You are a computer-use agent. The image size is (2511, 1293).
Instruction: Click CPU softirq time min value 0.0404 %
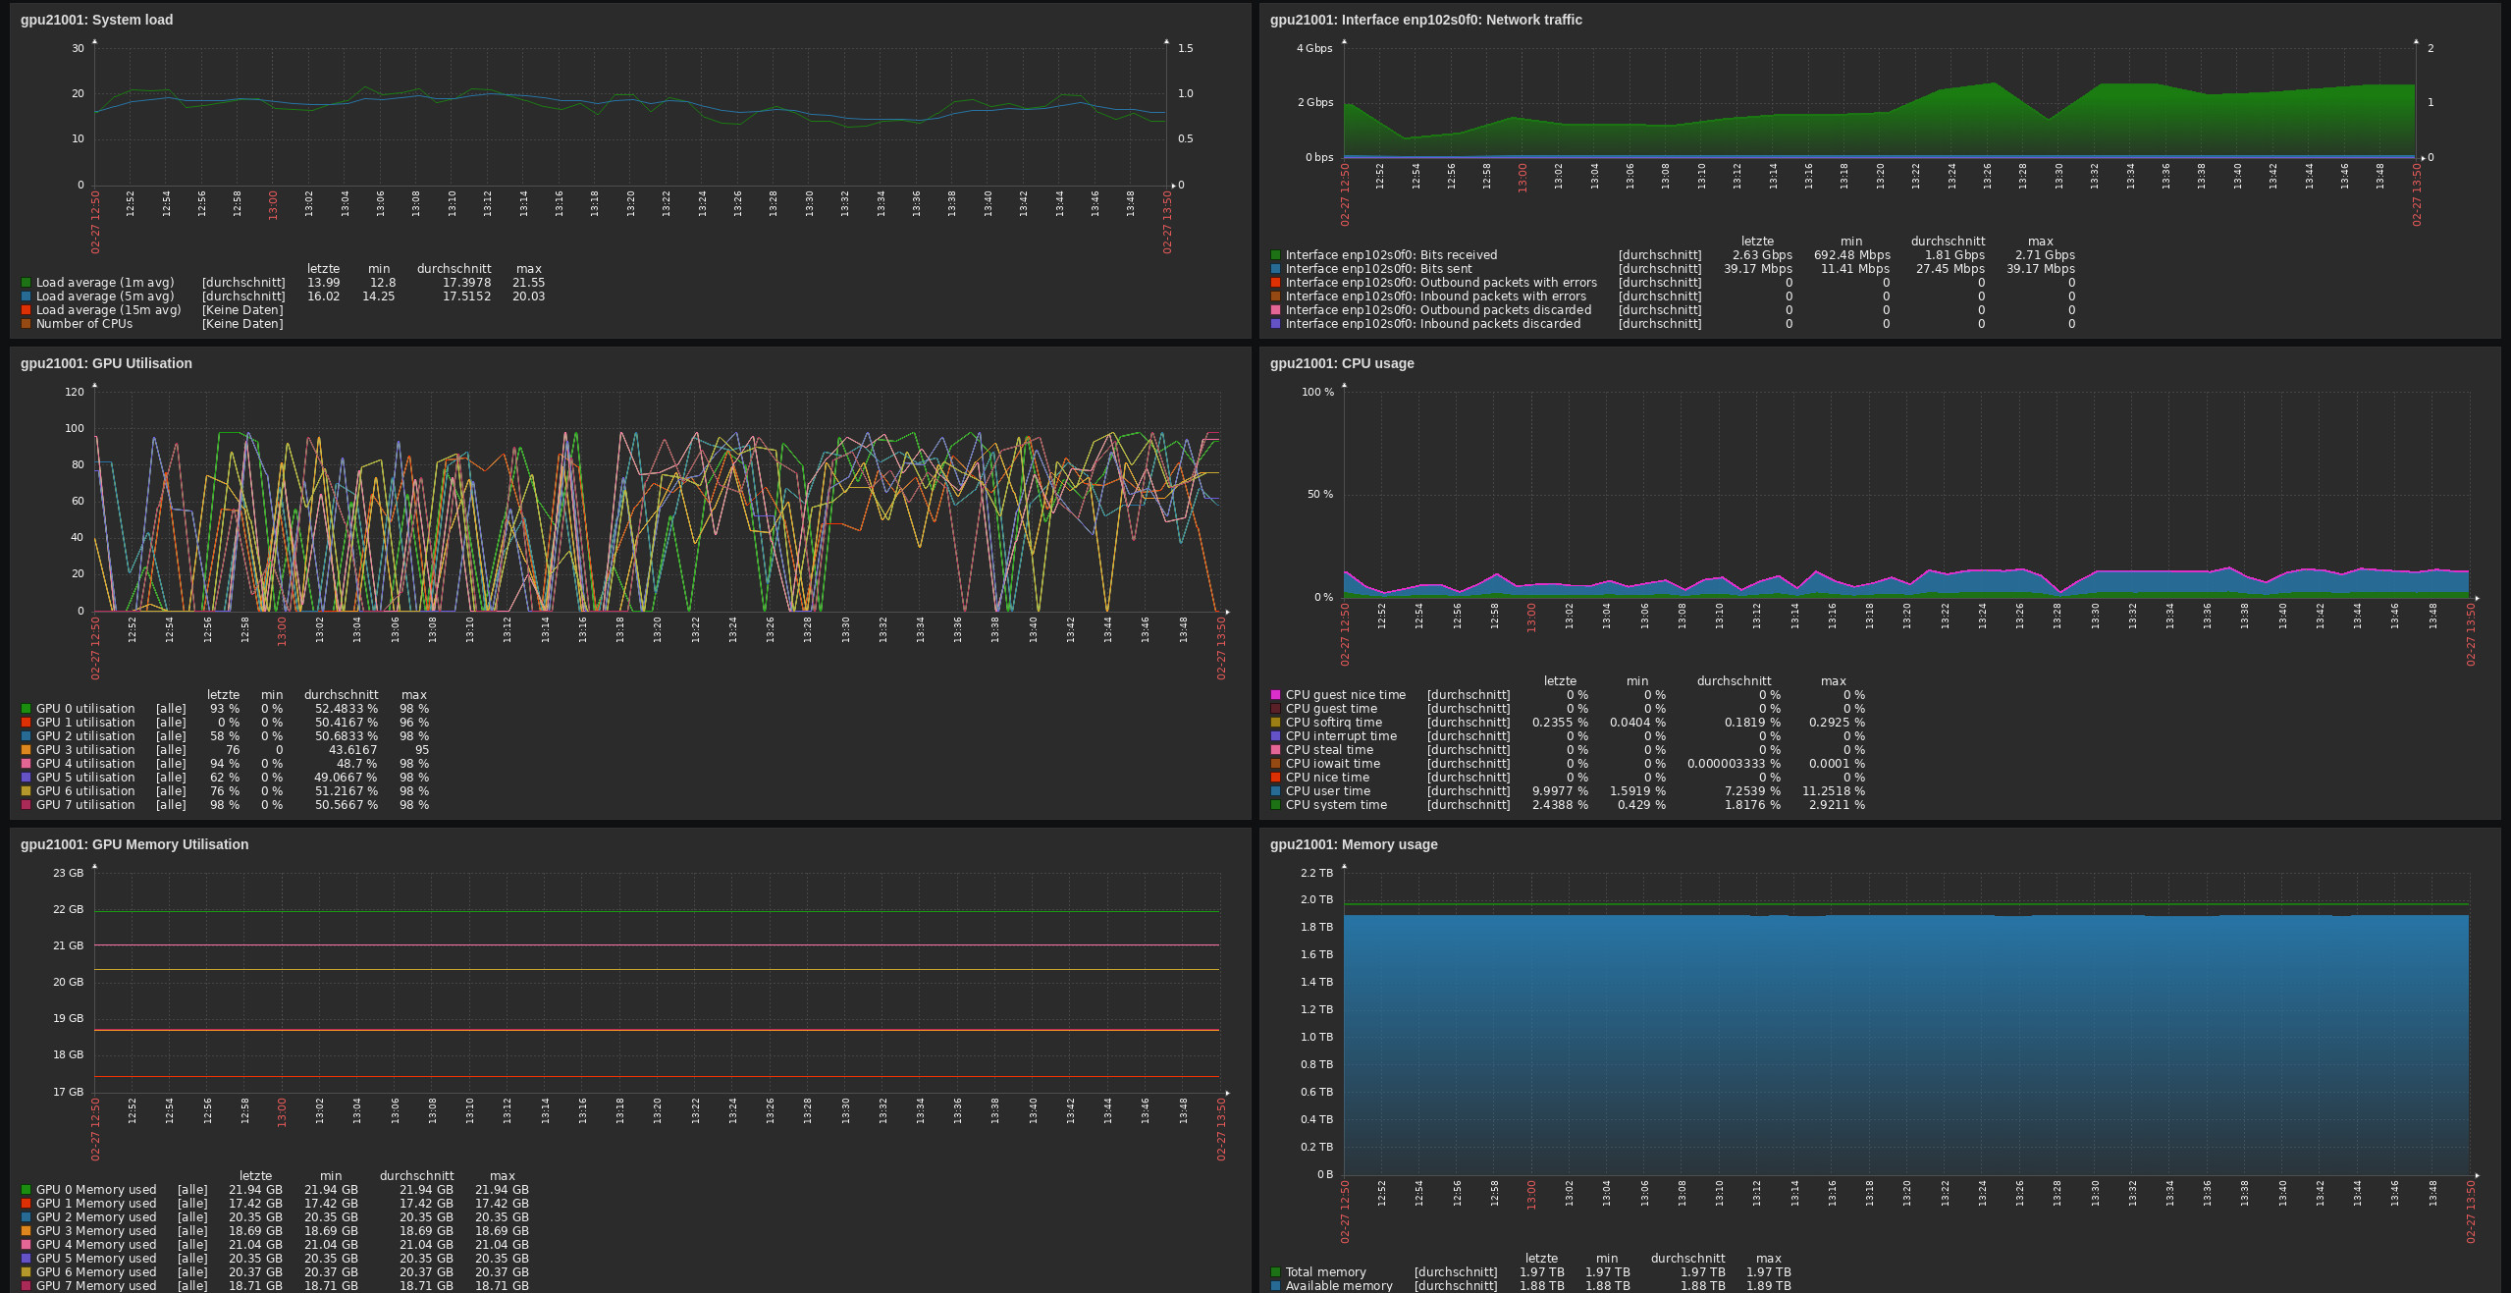[x=1637, y=723]
